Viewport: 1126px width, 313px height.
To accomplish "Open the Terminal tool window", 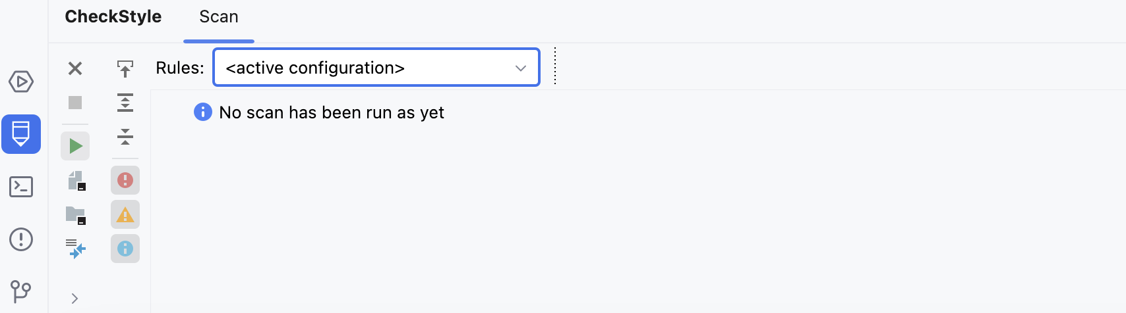I will 21,187.
